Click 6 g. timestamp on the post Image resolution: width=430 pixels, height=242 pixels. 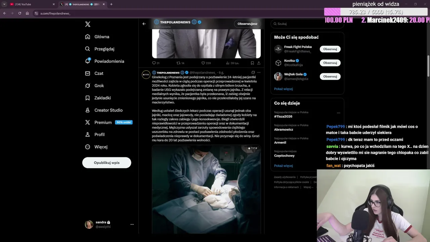[x=221, y=73]
